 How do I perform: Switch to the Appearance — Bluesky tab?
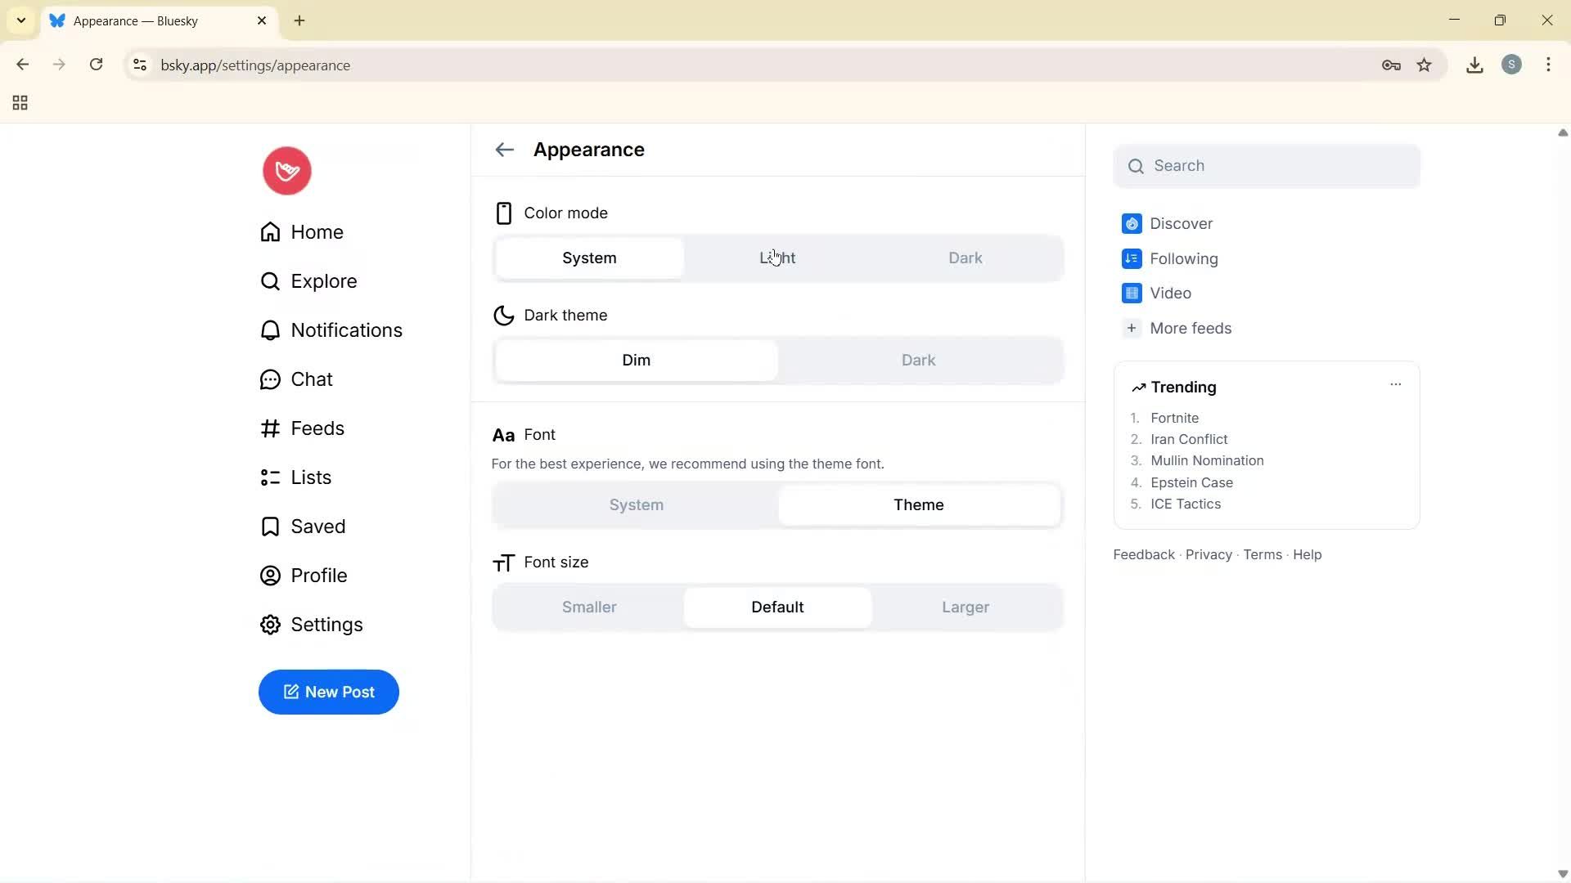[147, 20]
